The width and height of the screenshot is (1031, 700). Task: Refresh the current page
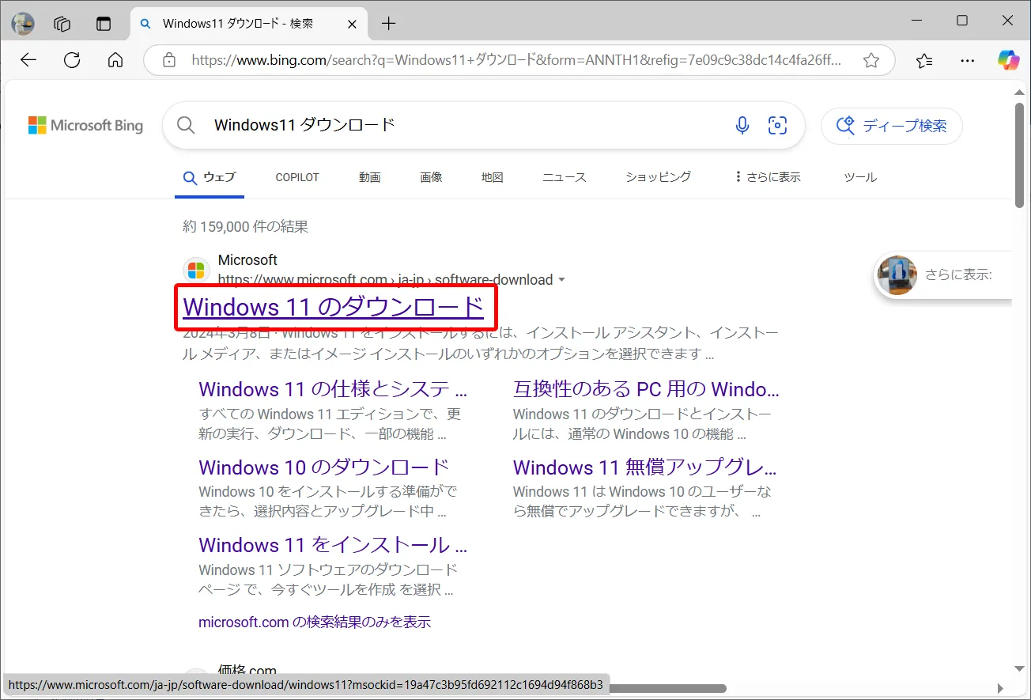[x=72, y=60]
